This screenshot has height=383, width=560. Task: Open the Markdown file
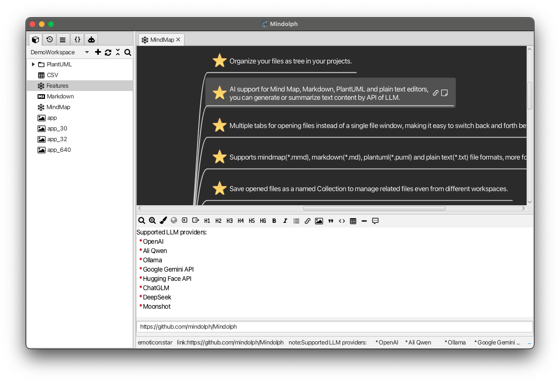80,97
